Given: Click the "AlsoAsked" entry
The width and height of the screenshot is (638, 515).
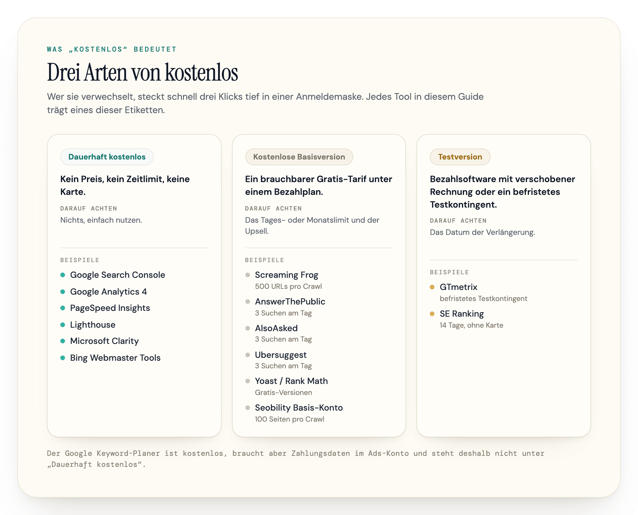Looking at the screenshot, I should pos(276,328).
